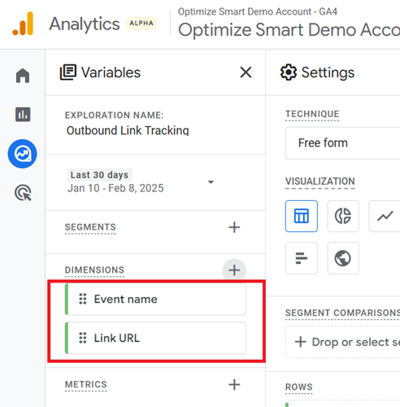Viewport: 400px width, 407px height.
Task: Choose the Table visualization
Action: pyautogui.click(x=302, y=217)
